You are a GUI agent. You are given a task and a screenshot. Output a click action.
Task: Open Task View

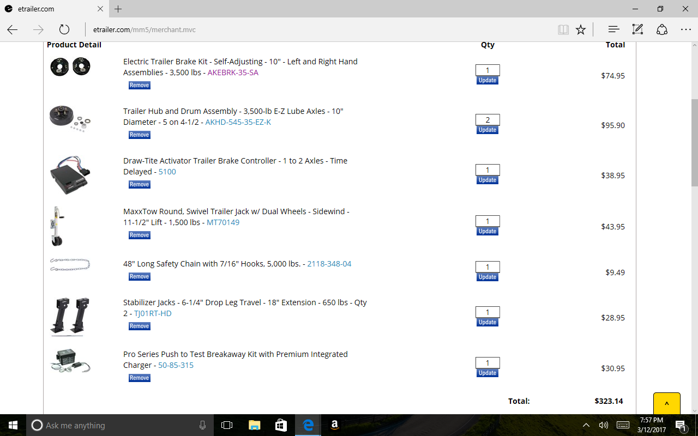[x=227, y=425]
